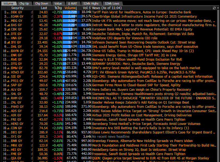Open mini chart icon for BMW GY
This screenshot has width=220, height=162.
pyautogui.click(x=9, y=68)
